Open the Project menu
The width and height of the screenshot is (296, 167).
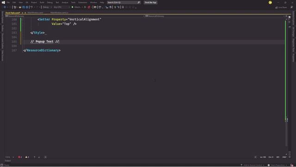point(34,2)
